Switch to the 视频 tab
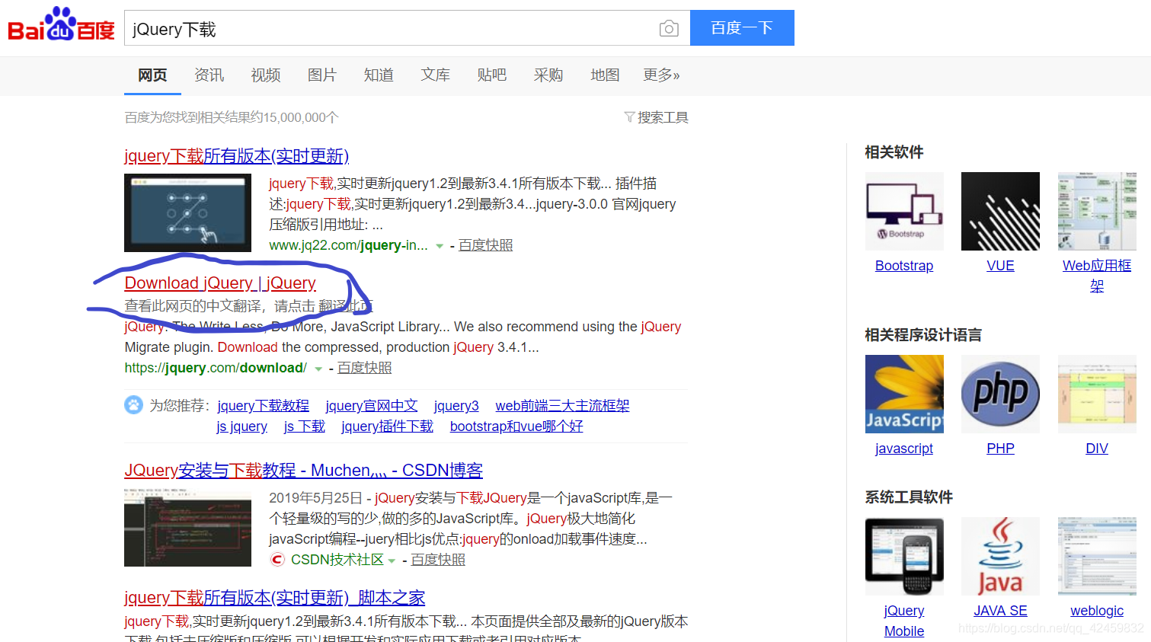This screenshot has width=1151, height=642. coord(266,75)
